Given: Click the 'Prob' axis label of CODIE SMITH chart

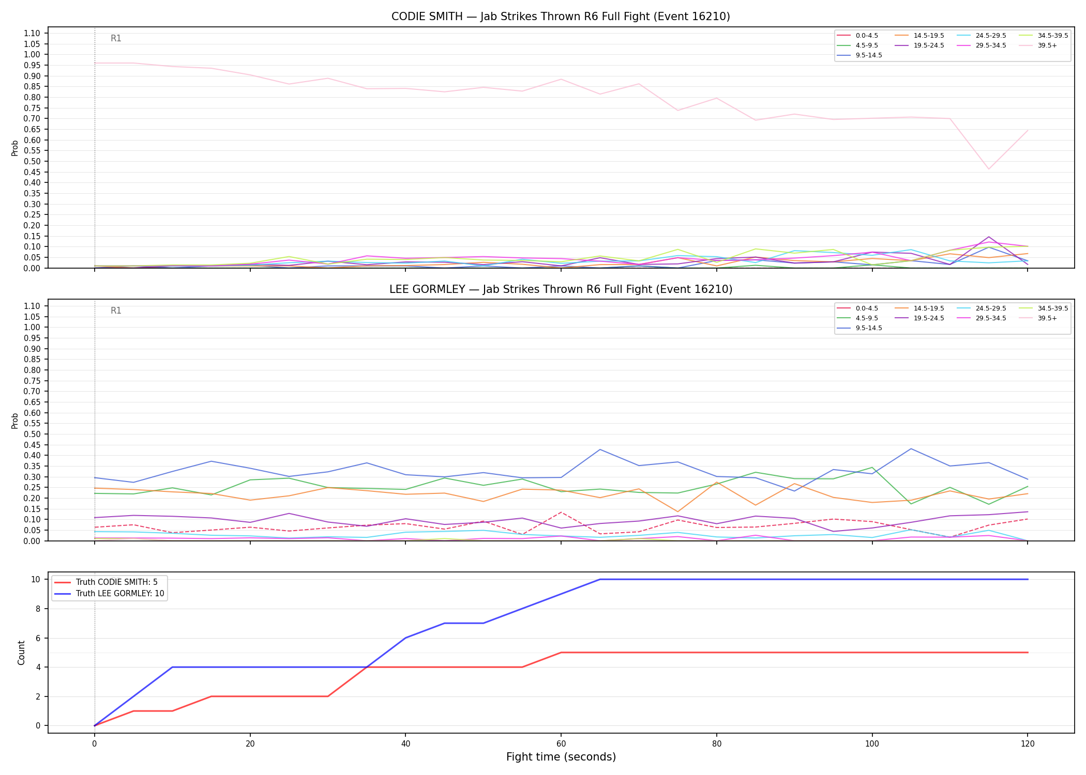Looking at the screenshot, I should [15, 148].
